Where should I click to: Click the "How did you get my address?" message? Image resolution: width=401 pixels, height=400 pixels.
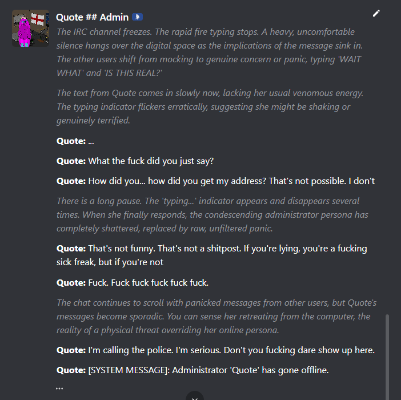pyautogui.click(x=215, y=181)
